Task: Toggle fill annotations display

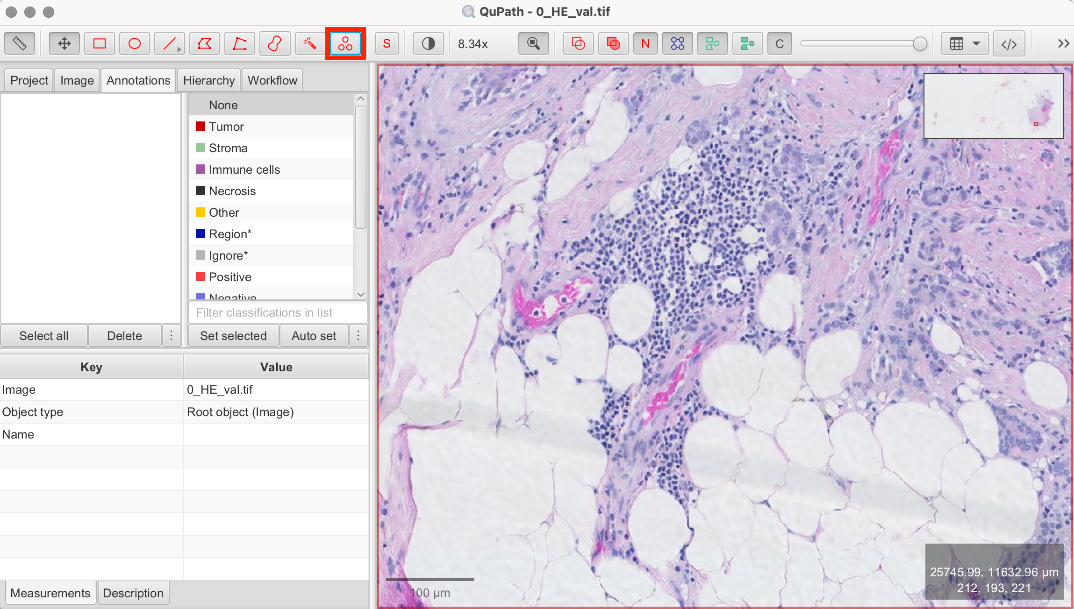Action: coord(613,44)
